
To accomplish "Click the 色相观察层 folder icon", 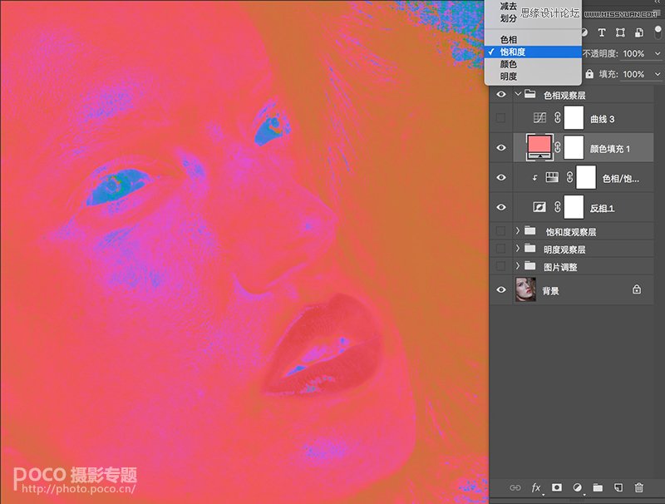I will click(x=530, y=94).
